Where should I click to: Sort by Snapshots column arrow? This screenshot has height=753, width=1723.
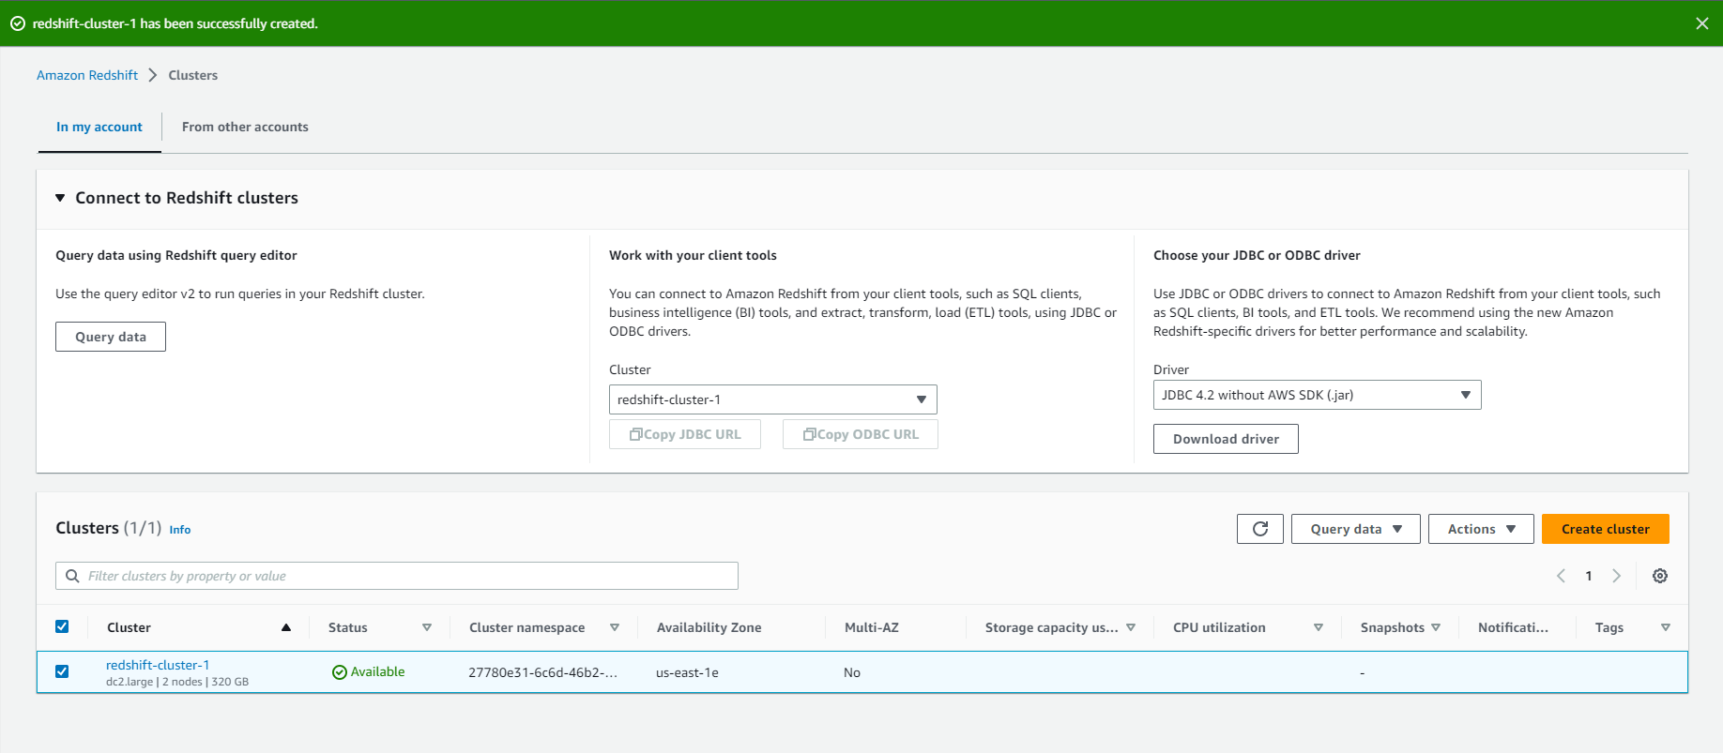coord(1436,627)
